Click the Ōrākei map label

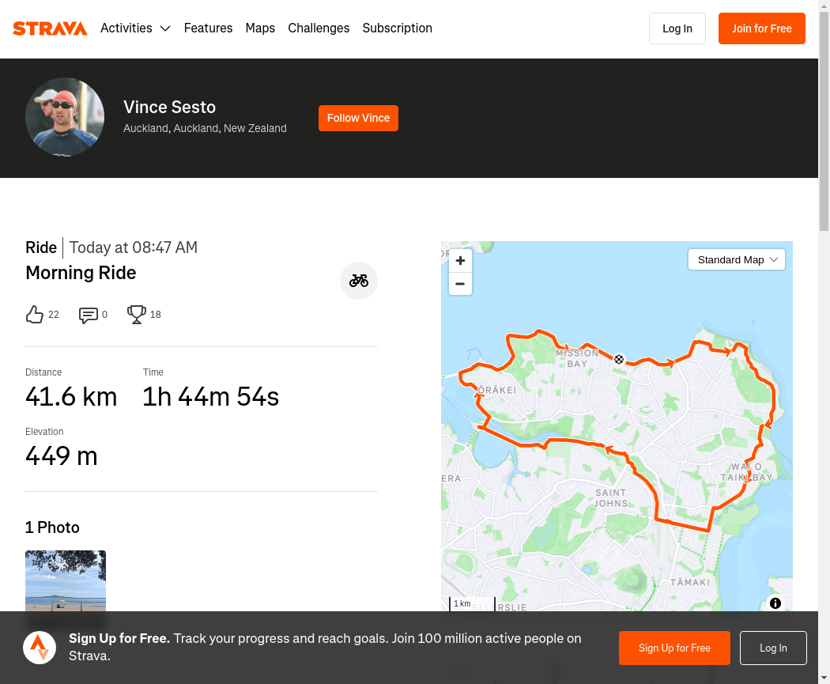(496, 390)
